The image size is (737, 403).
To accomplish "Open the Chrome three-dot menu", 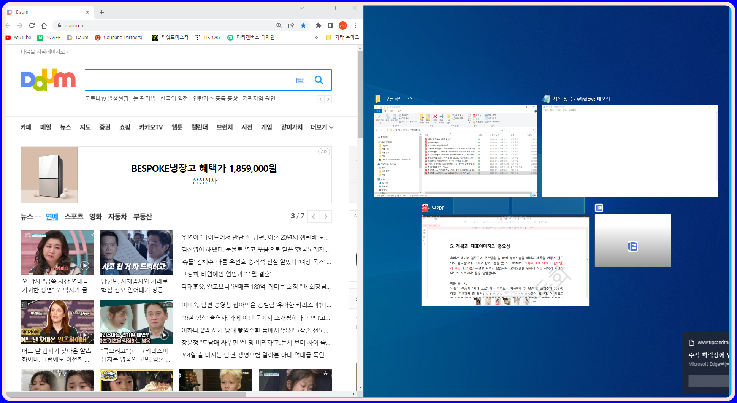I will 355,25.
